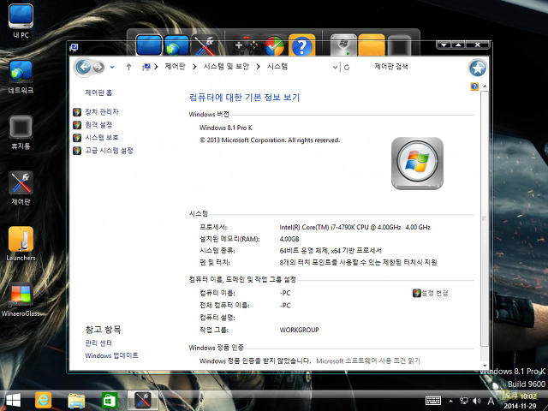Screen dimensions: 548x411
Task: Open 관리 센터 link
Action: pos(98,342)
